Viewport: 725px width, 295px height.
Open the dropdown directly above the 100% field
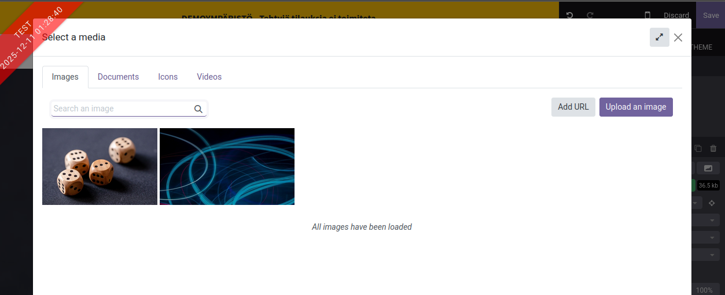(706, 255)
